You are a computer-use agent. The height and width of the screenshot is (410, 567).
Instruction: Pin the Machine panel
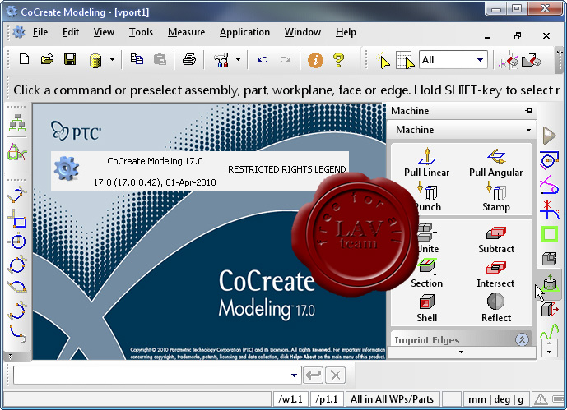coord(528,110)
